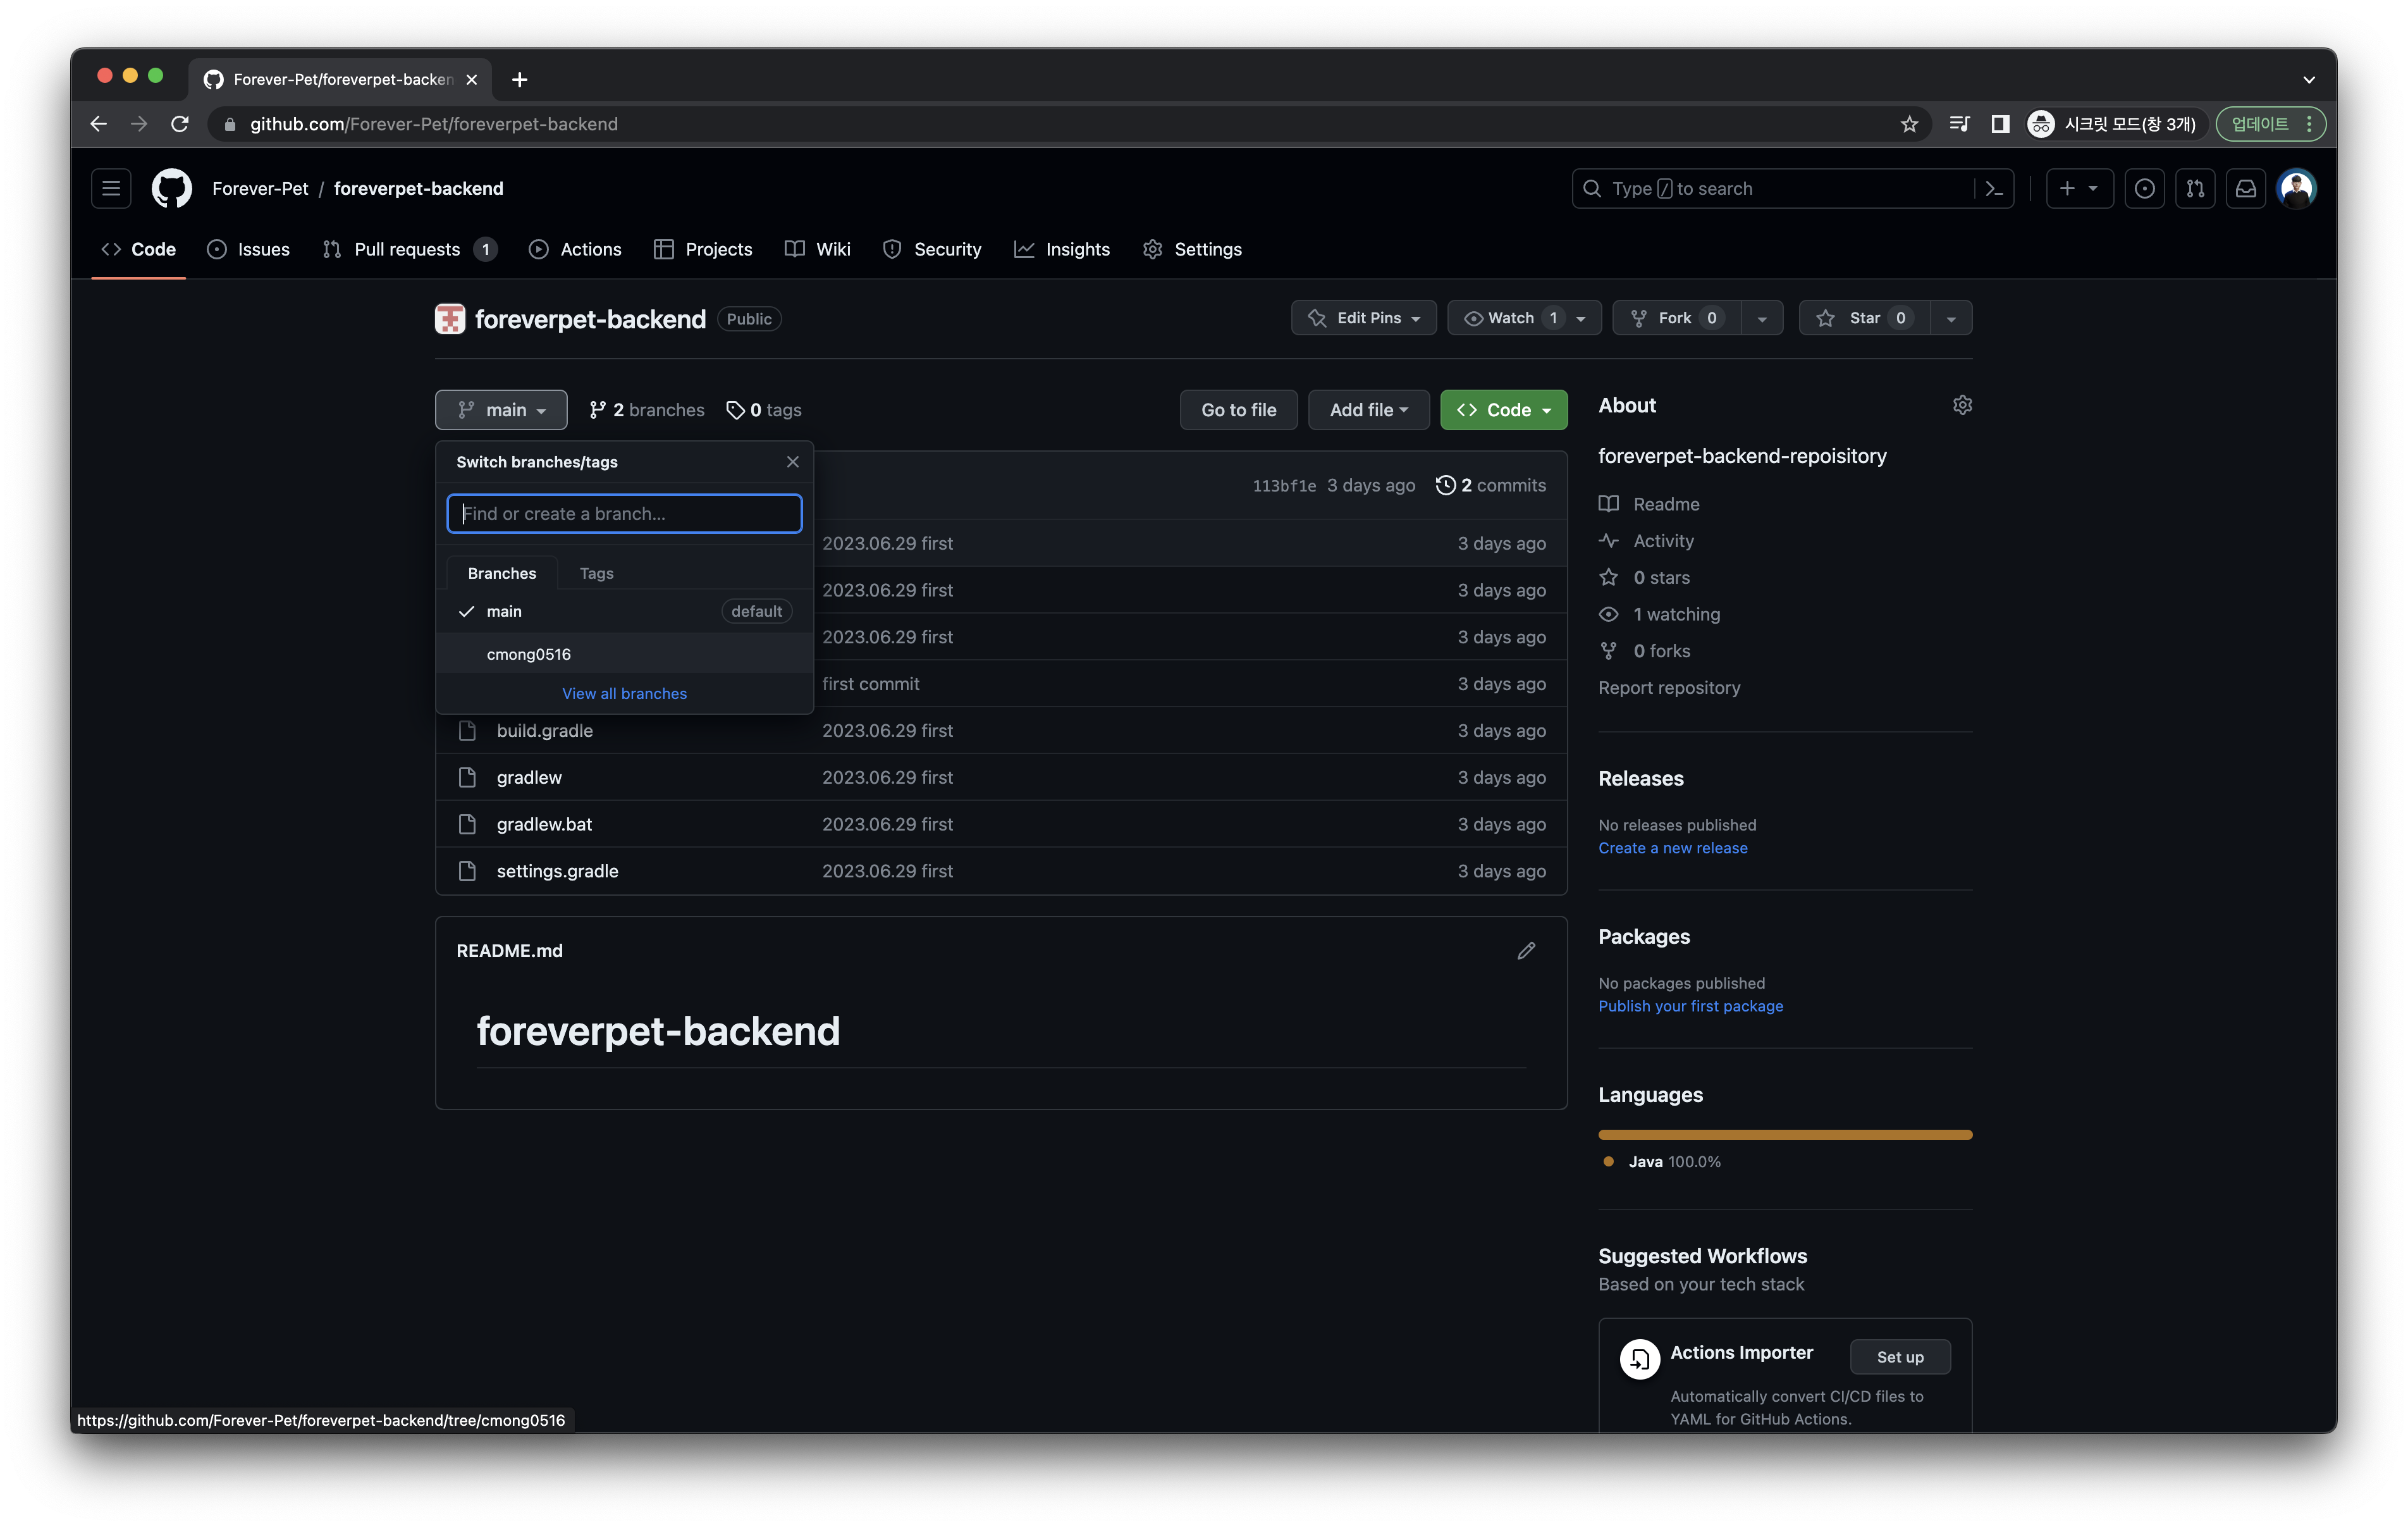Switch to the Tags tab in popup
This screenshot has width=2408, height=1527.
click(596, 573)
